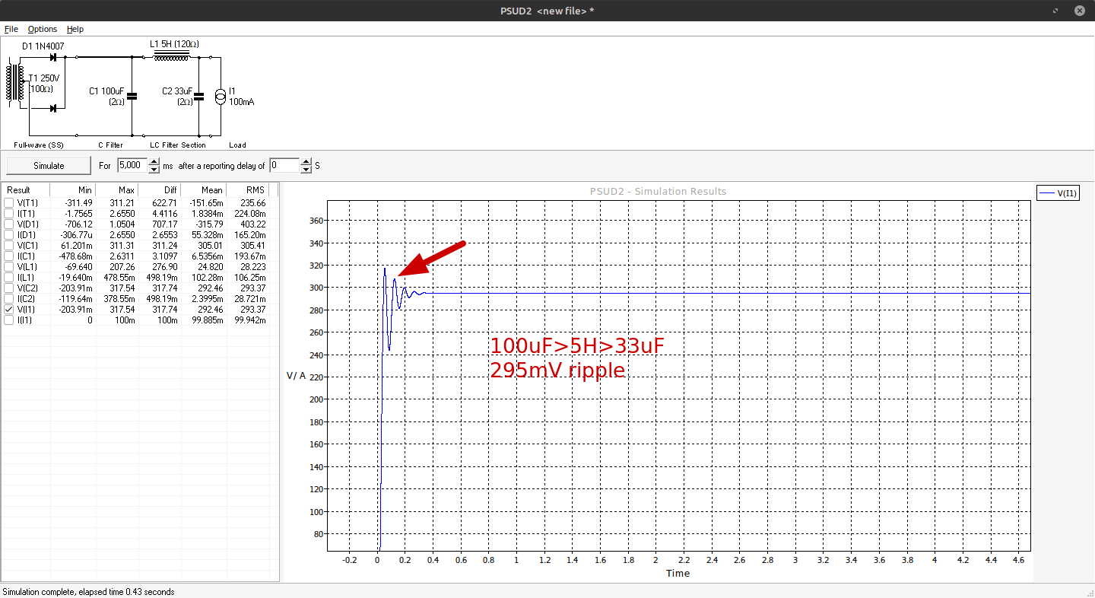
Task: Select the I1 current source load symbol
Action: 220,96
